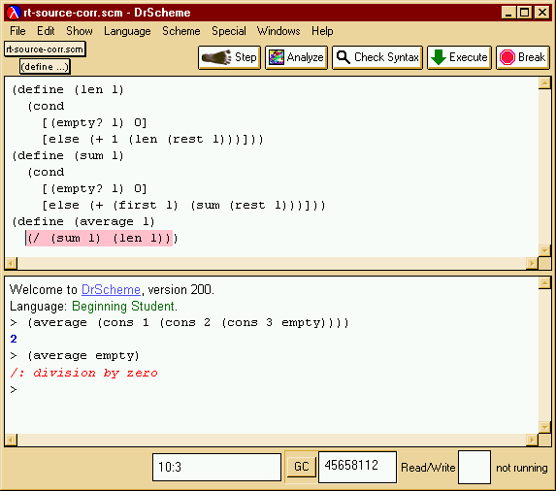Click the highlighted pink division expression
The image size is (556, 491).
point(99,238)
